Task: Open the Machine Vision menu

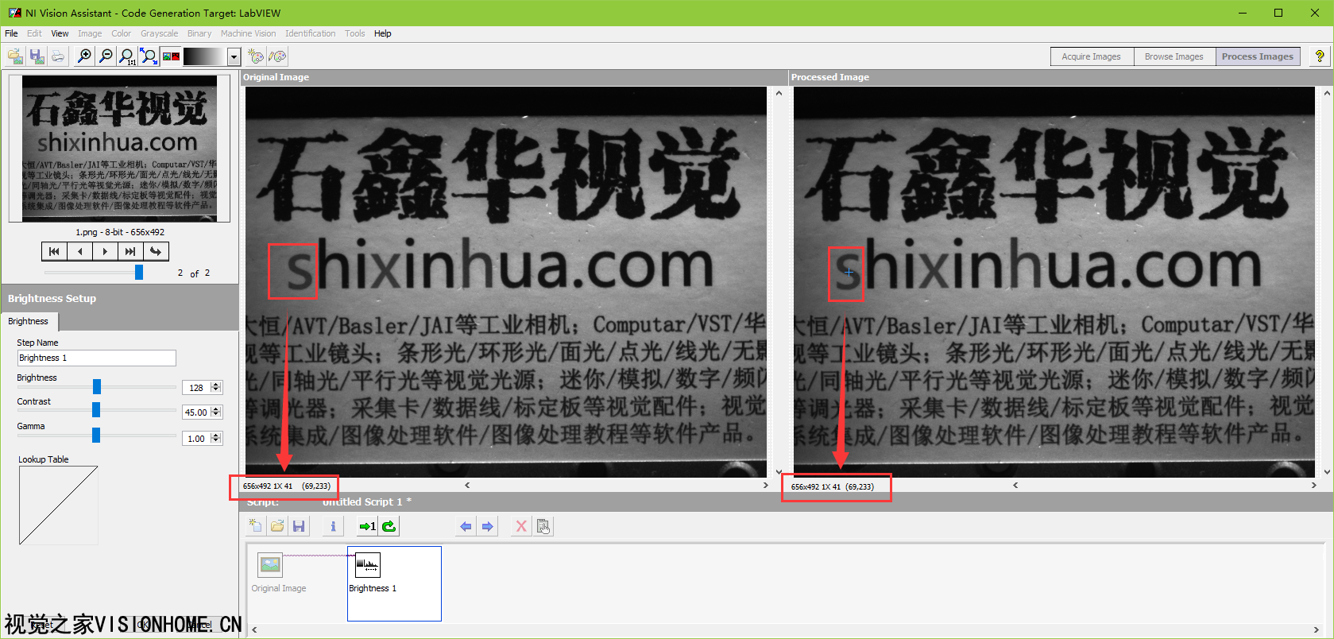Action: click(x=248, y=33)
